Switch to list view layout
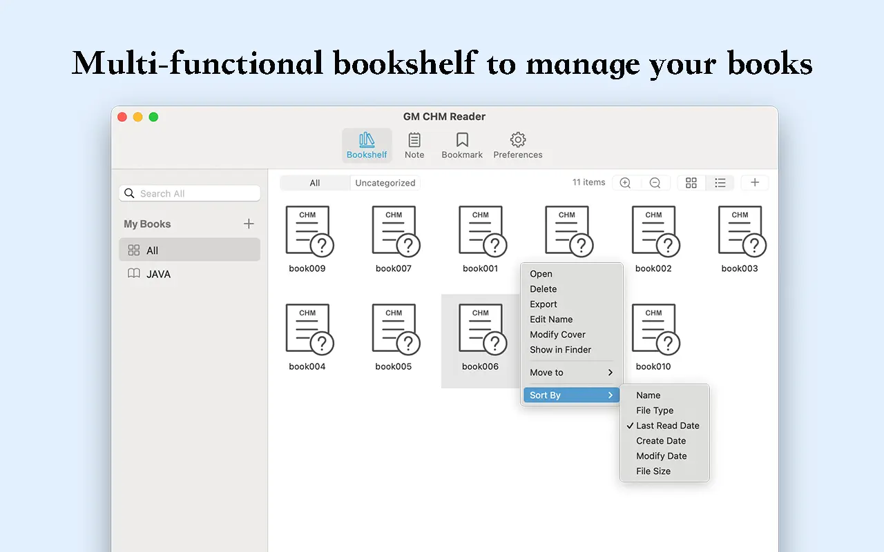 [720, 183]
